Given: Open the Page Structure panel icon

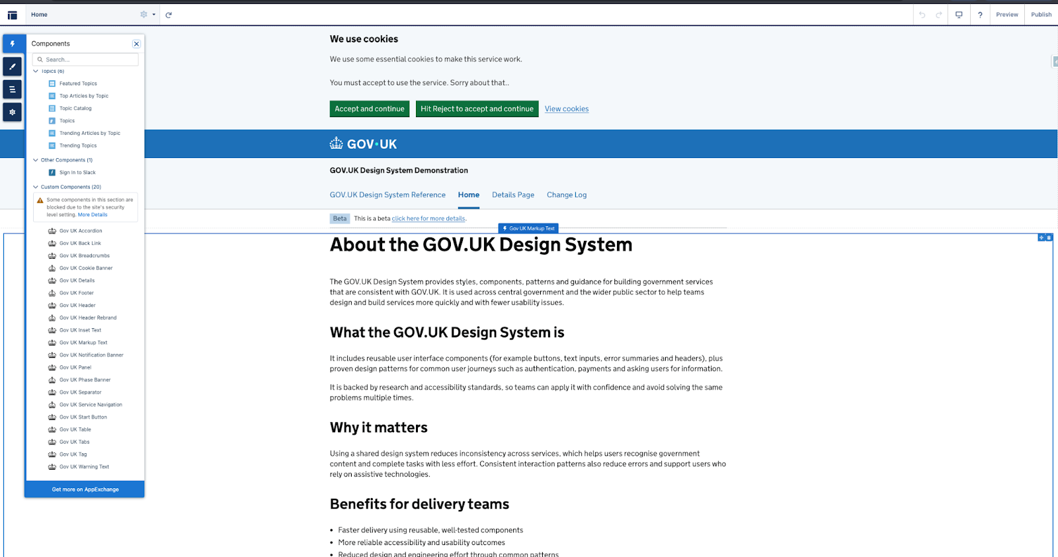Looking at the screenshot, I should 12,89.
